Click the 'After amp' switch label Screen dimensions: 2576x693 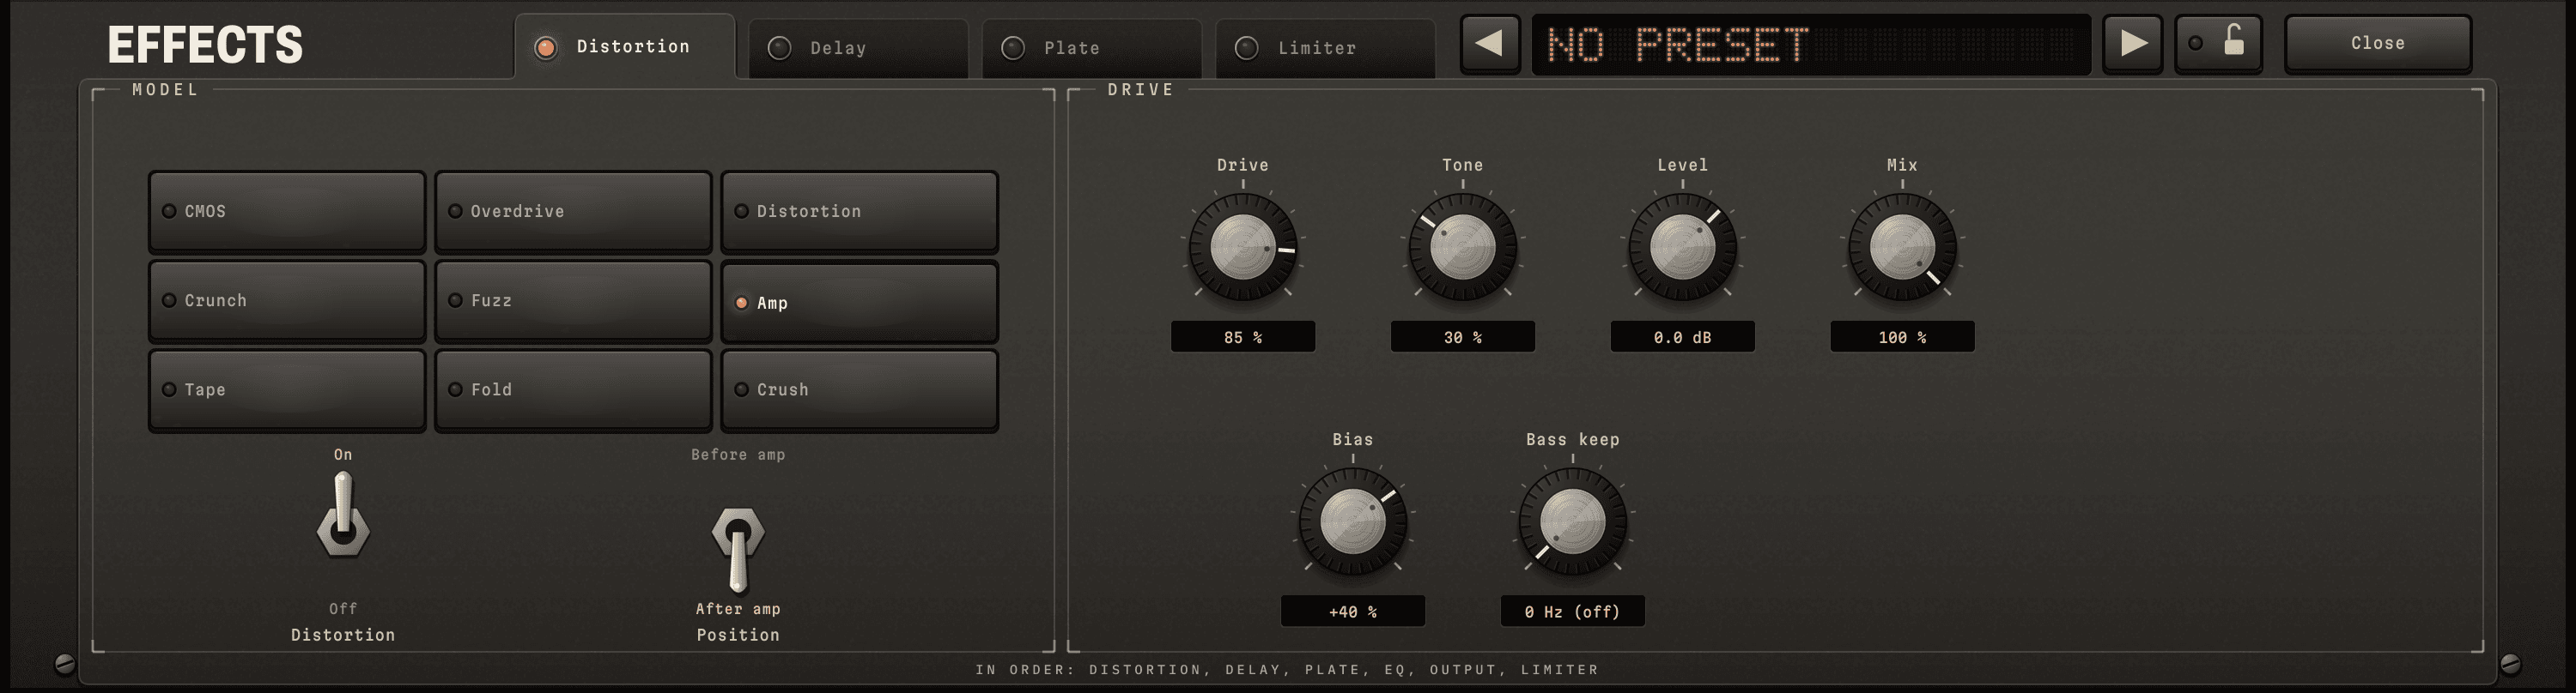coord(738,609)
